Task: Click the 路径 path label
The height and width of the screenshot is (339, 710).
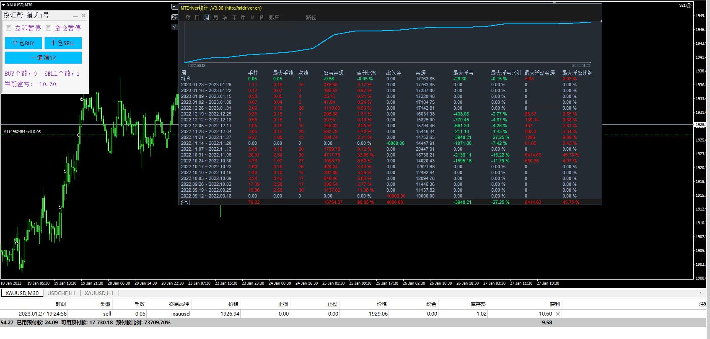Action: pos(311,17)
